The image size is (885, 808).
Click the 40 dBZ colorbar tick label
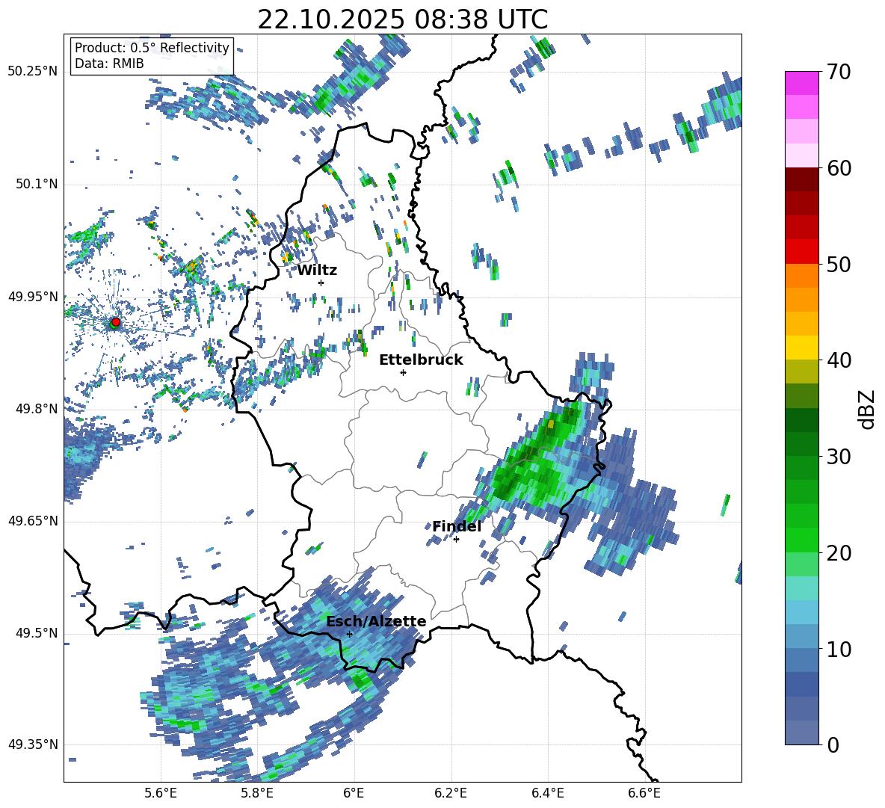point(839,360)
